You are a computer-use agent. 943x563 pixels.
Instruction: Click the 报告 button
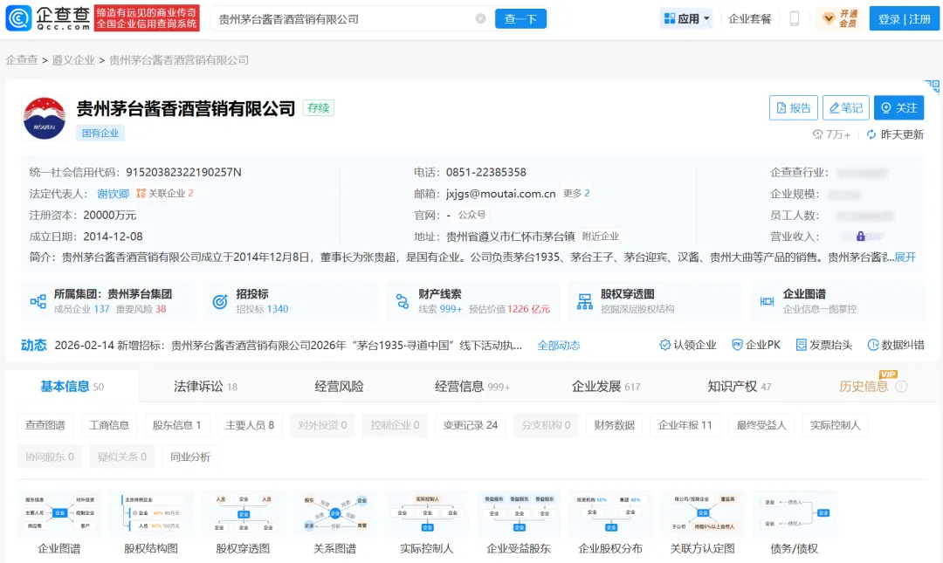pos(793,107)
